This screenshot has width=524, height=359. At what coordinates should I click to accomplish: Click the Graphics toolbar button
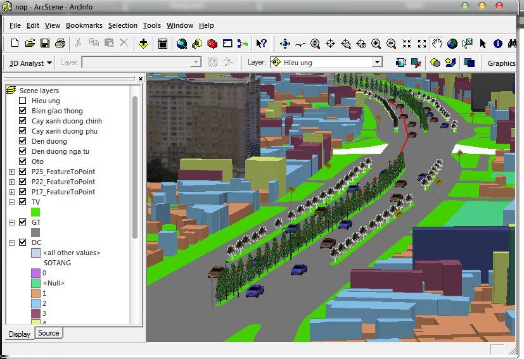501,63
